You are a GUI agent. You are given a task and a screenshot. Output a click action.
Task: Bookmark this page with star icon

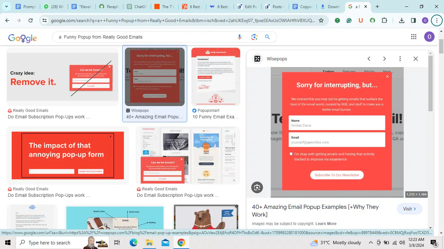coord(321,20)
